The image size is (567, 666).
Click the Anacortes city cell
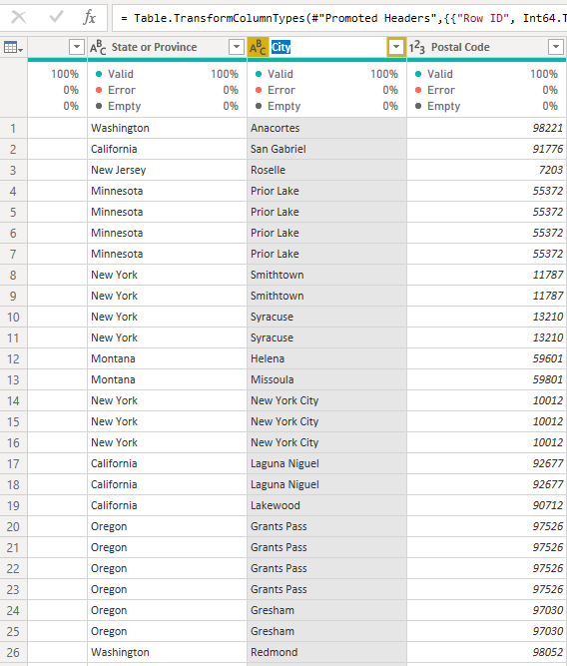point(326,128)
